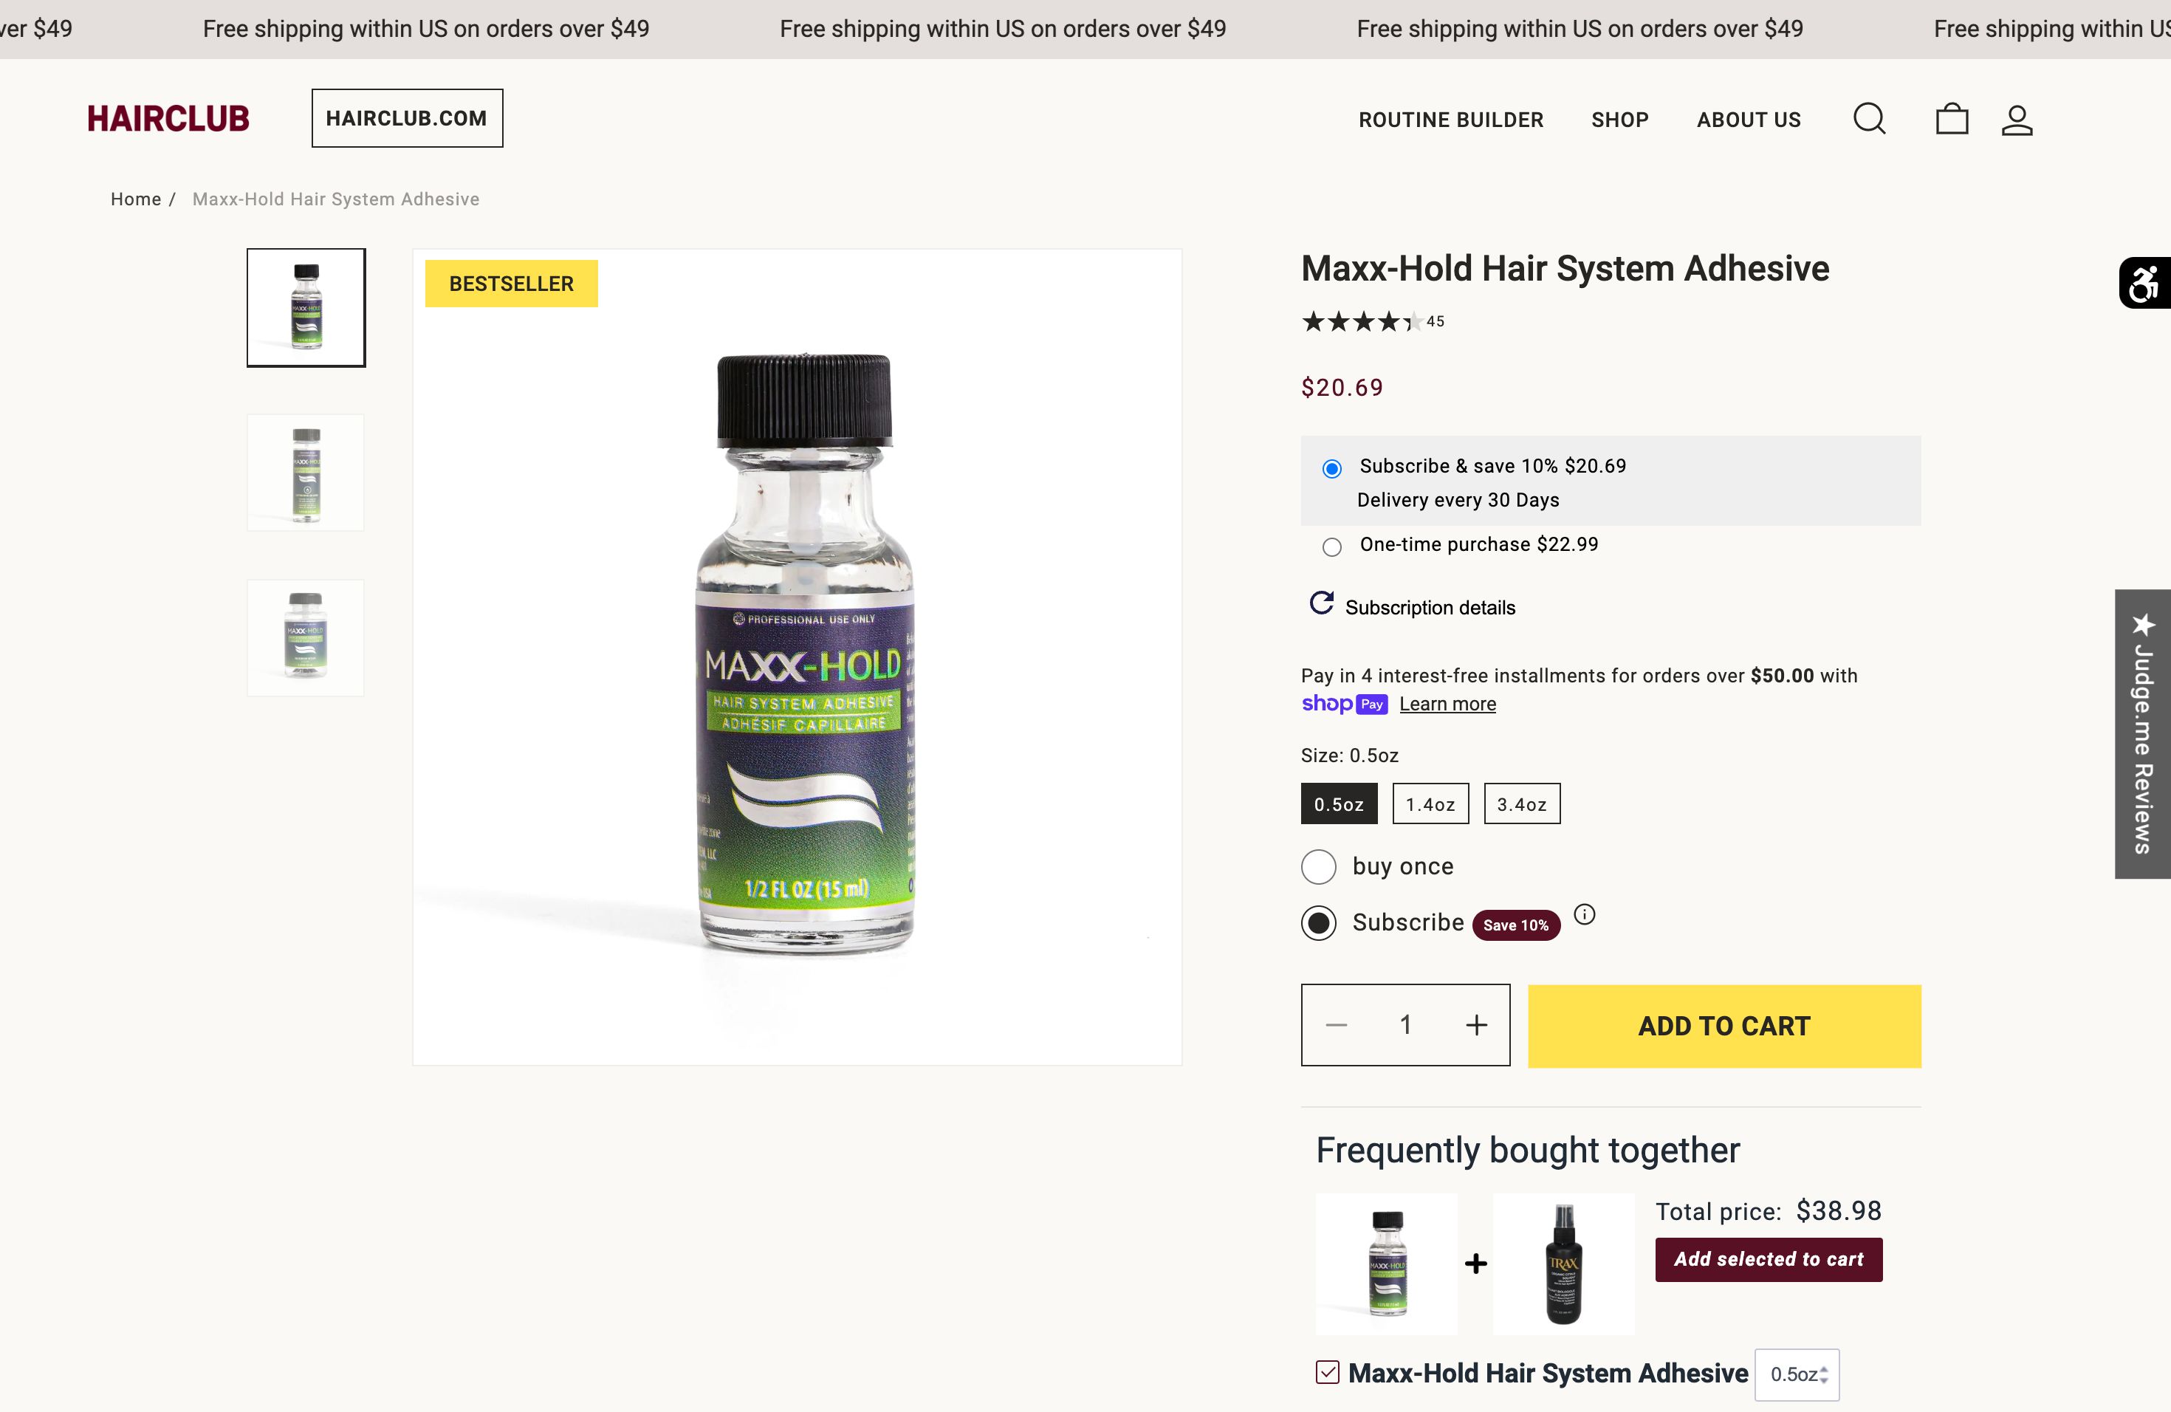Click the Subscription details refresh icon
Viewport: 2171px width, 1412px height.
pyautogui.click(x=1321, y=603)
